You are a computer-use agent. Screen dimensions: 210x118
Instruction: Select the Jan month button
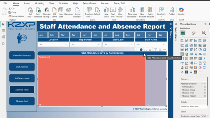pos(42,35)
